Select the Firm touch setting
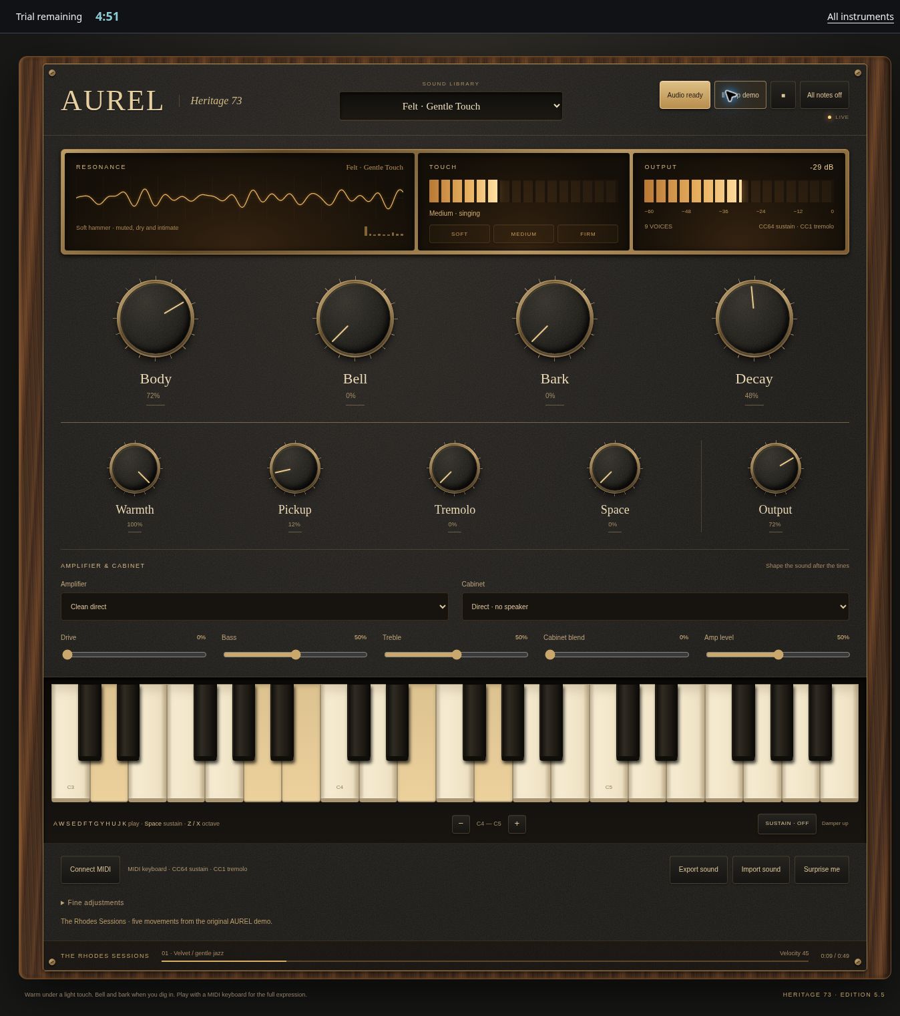900x1016 pixels. (x=588, y=234)
